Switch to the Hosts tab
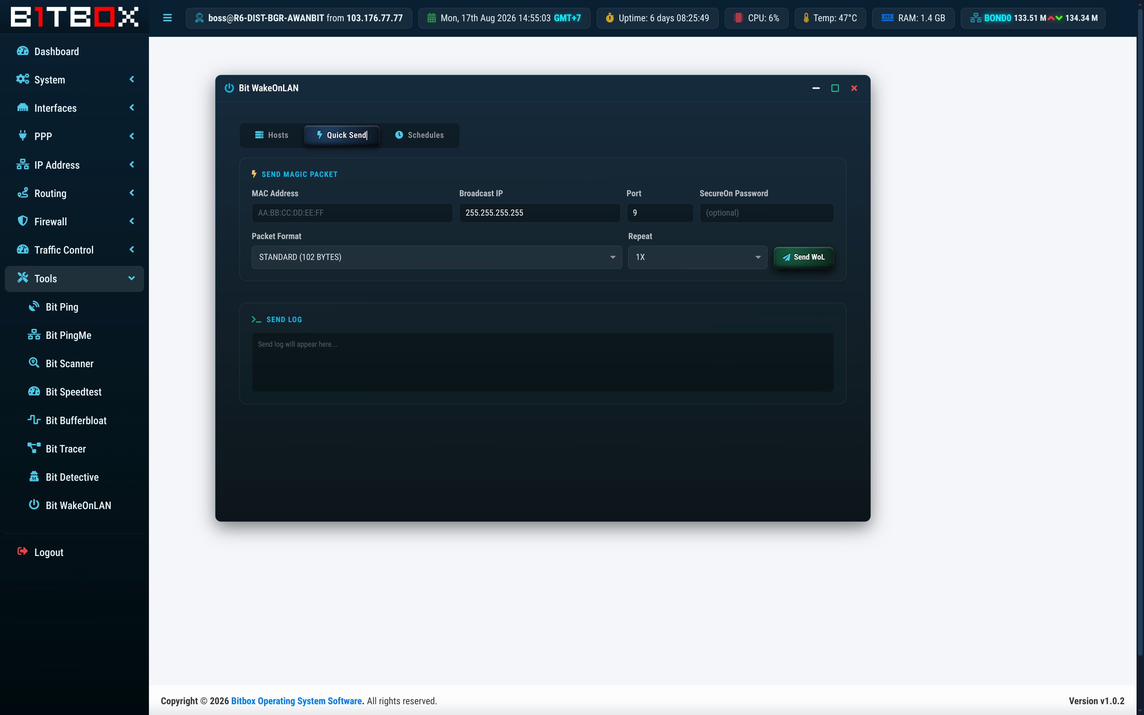The image size is (1144, 715). pos(271,135)
